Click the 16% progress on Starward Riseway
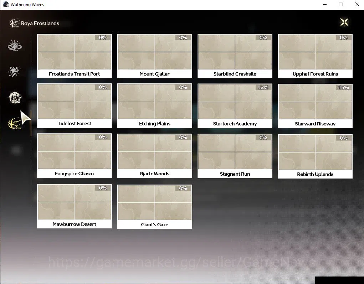Viewport: 364px width, 284px height. [344, 87]
